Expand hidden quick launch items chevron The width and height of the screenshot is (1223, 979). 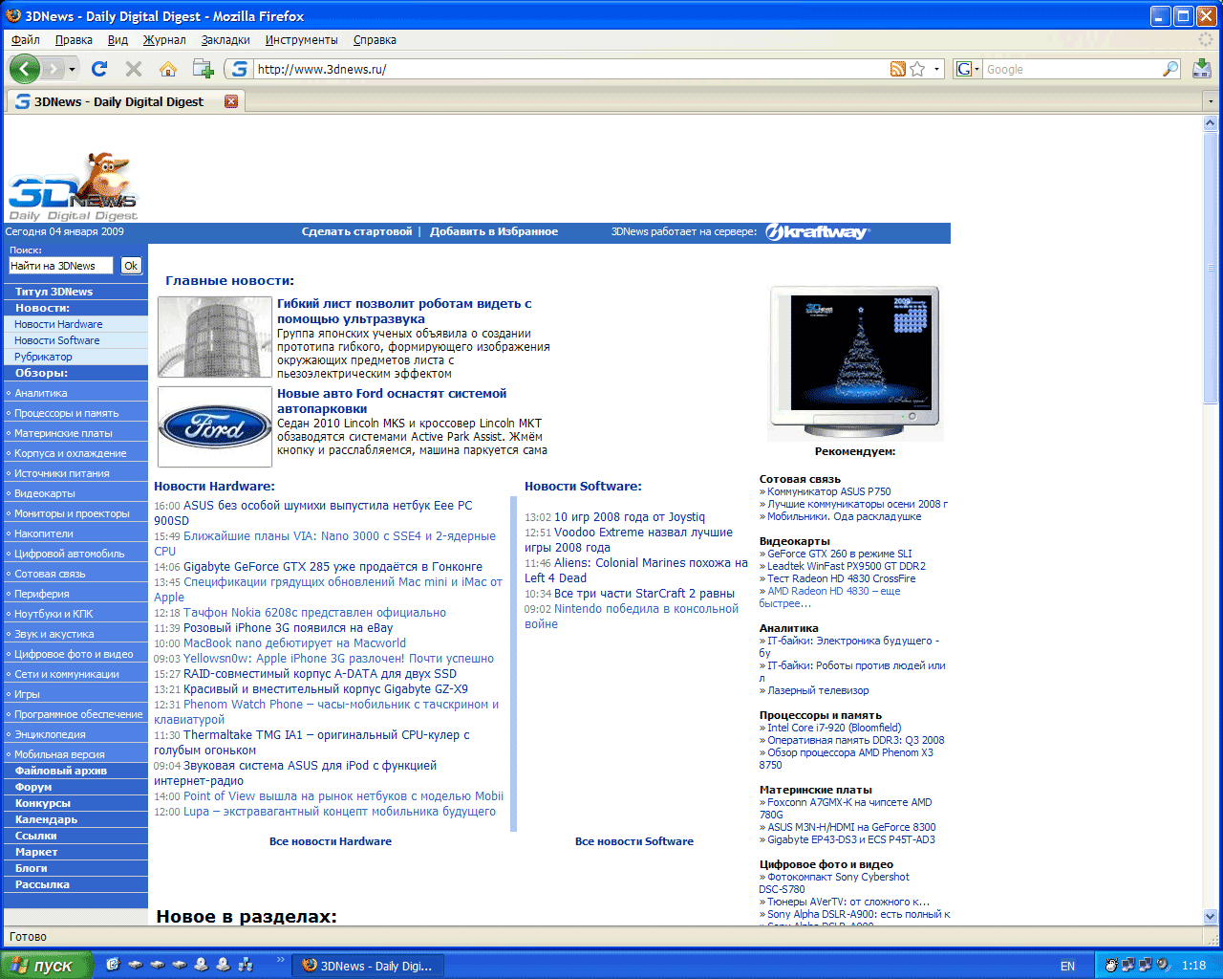pyautogui.click(x=280, y=959)
